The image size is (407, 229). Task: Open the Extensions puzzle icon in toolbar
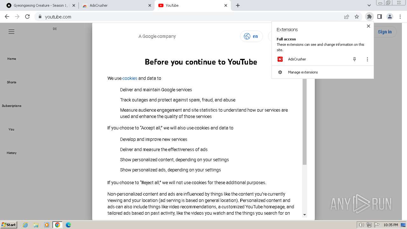(369, 17)
